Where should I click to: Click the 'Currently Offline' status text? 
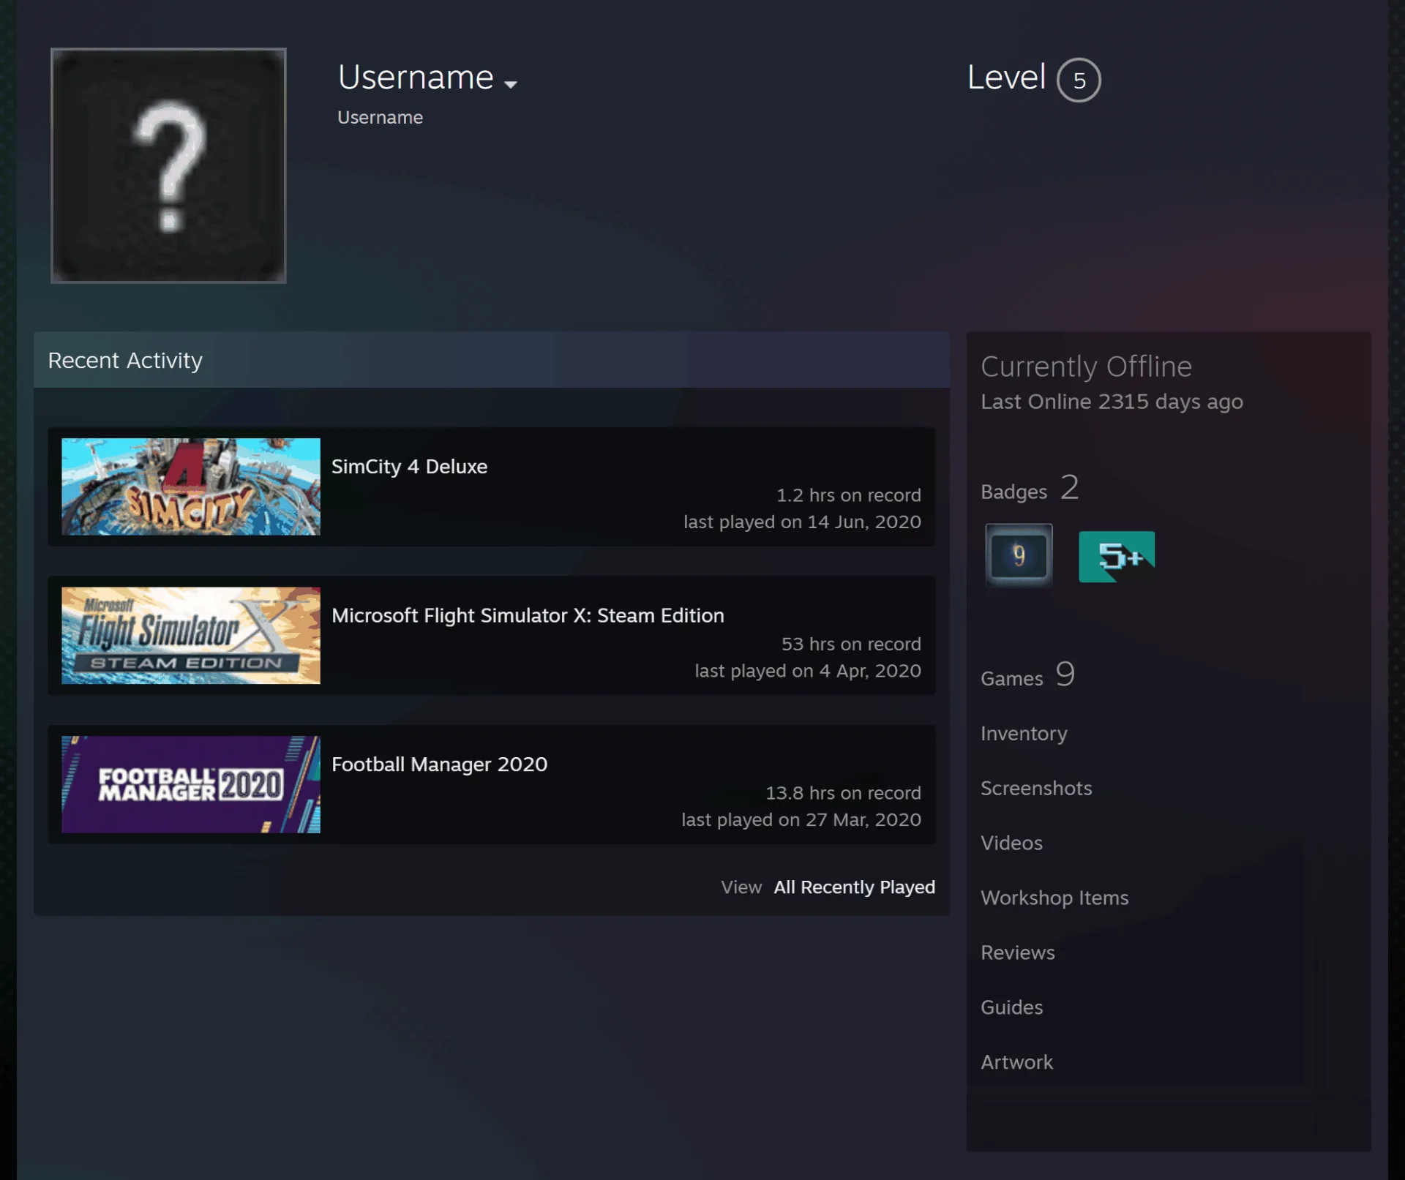pos(1086,367)
